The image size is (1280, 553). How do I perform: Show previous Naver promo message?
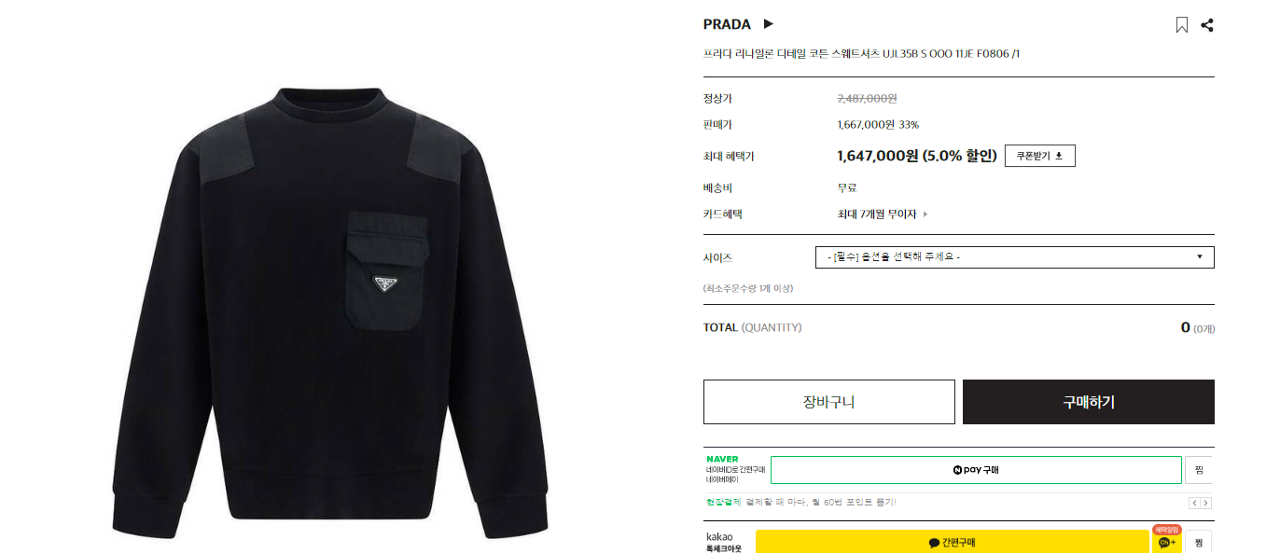pyautogui.click(x=1194, y=503)
